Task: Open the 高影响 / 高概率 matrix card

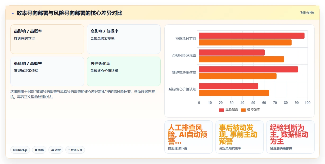Action: [47, 39]
